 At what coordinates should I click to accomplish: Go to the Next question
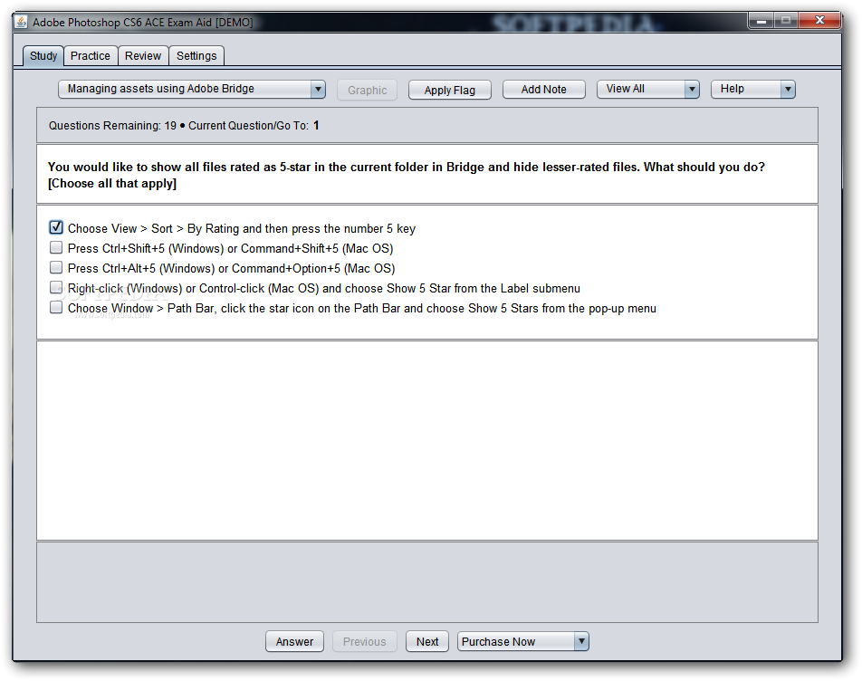(x=427, y=641)
